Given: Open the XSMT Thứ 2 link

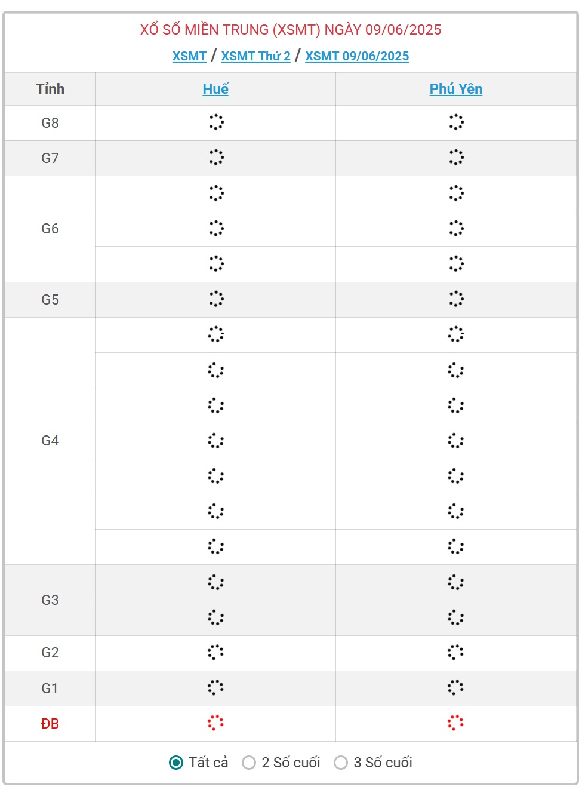Looking at the screenshot, I should 255,56.
